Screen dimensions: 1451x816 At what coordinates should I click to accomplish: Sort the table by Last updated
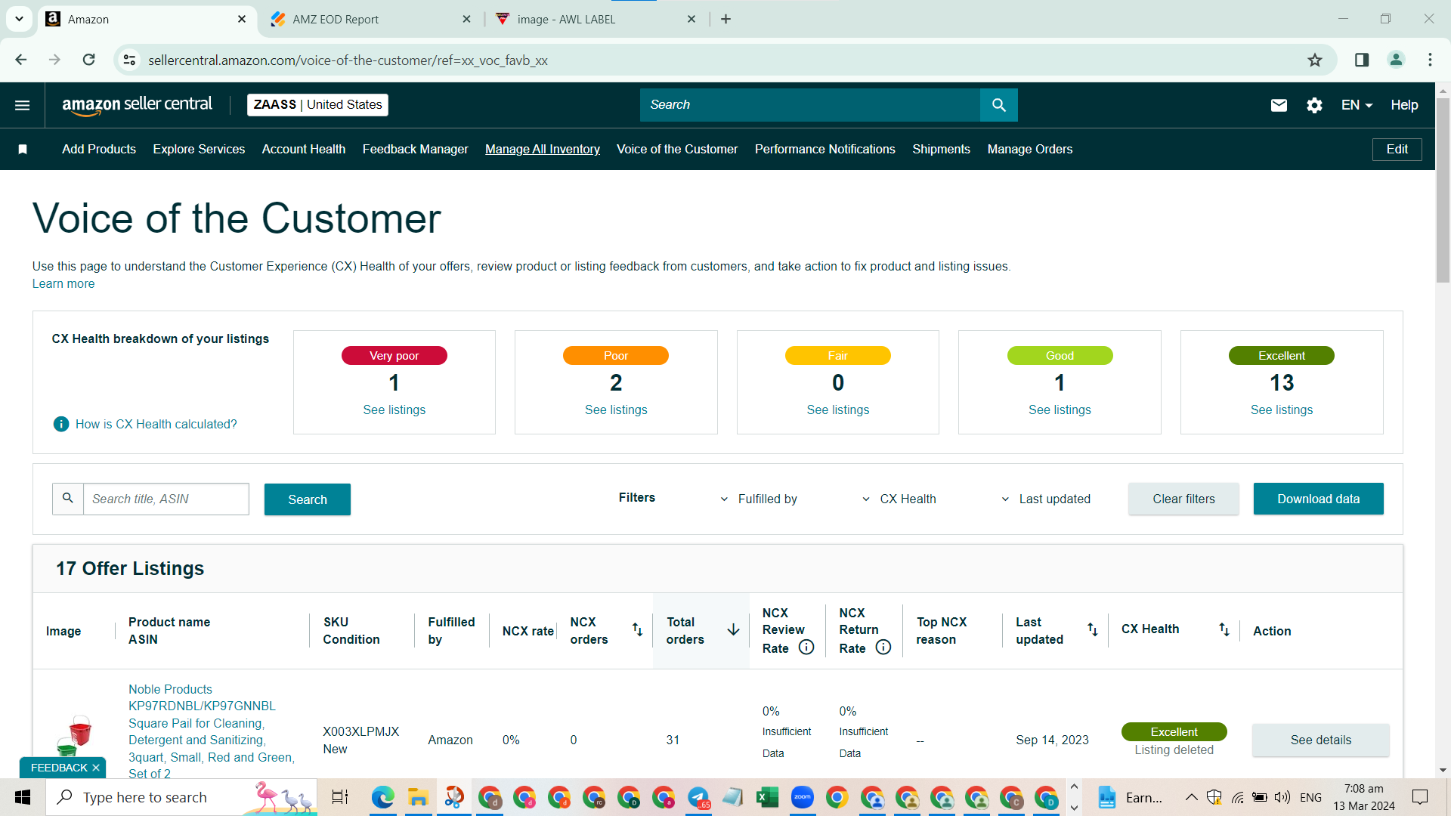[1093, 630]
